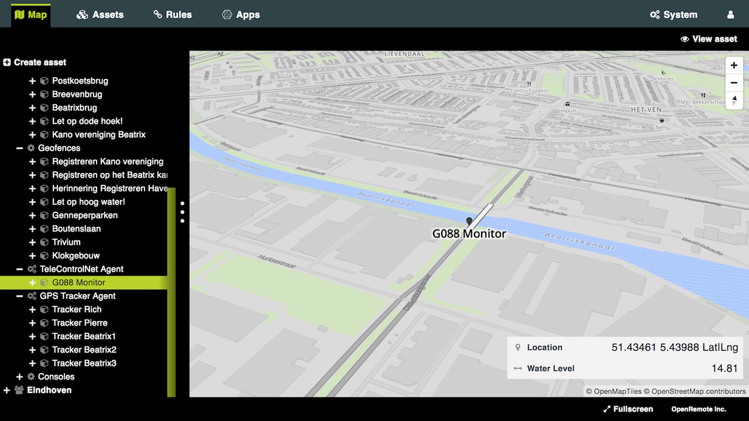Image resolution: width=749 pixels, height=421 pixels.
Task: Toggle Fullscreen mode
Action: point(628,409)
